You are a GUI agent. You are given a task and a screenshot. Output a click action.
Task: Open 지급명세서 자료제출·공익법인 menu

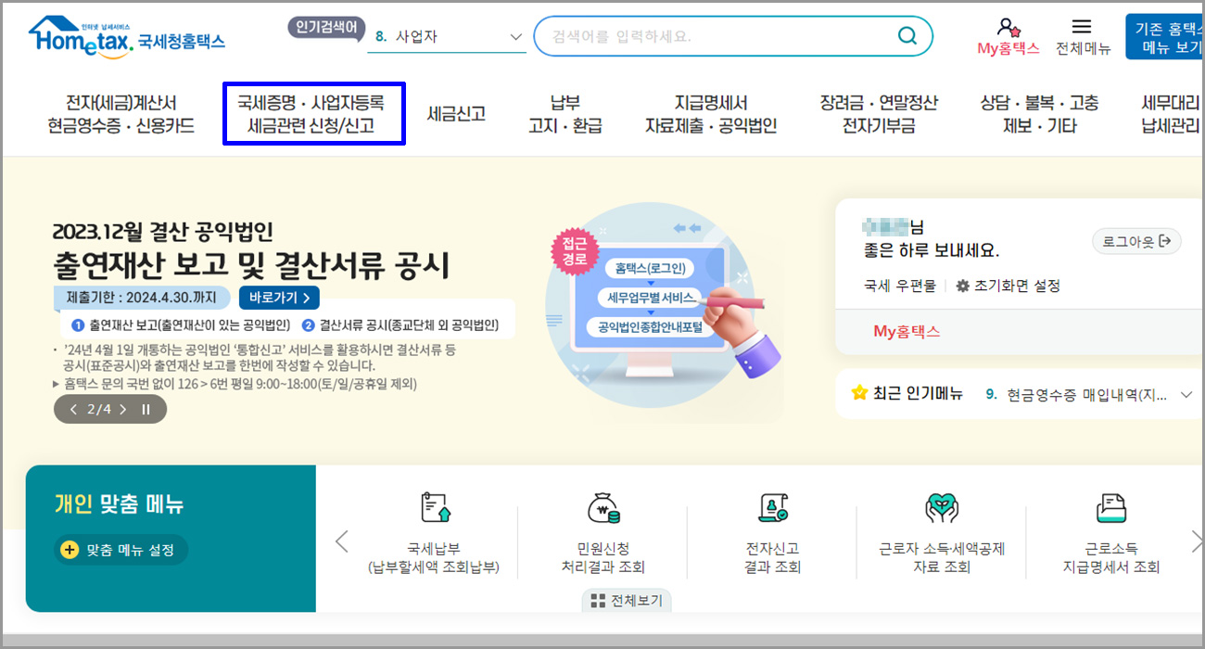tap(711, 114)
